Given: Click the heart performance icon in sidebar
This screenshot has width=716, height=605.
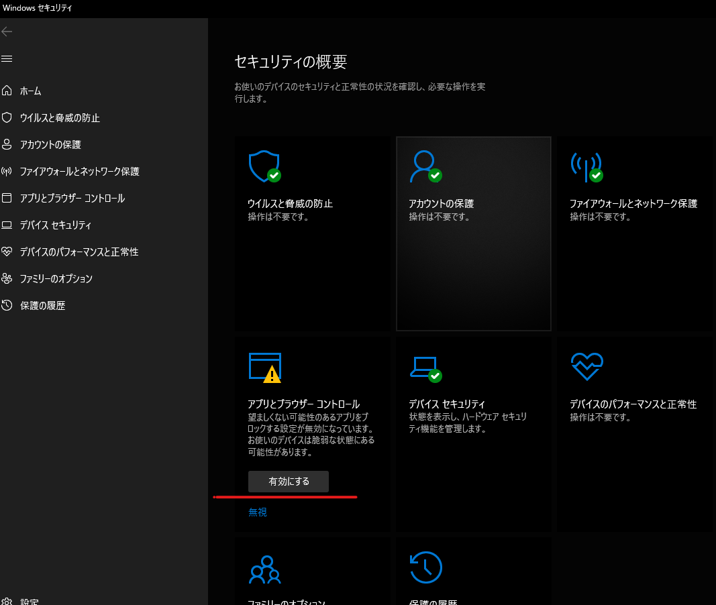Looking at the screenshot, I should 7,252.
